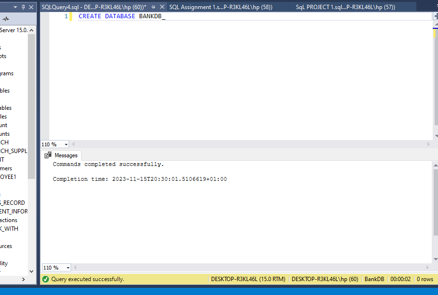The width and height of the screenshot is (438, 295).
Task: Click the yellow change indicator beside line 1
Action: coord(72,16)
